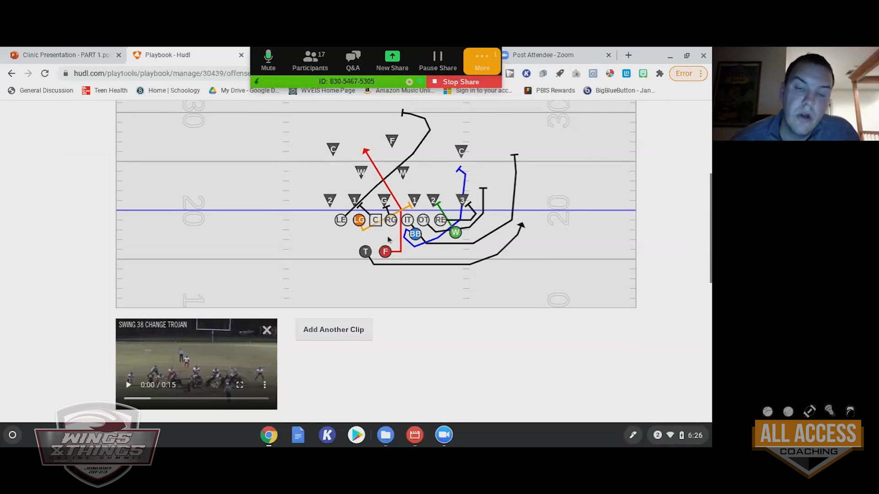Image resolution: width=879 pixels, height=494 pixels.
Task: Switch to Clinic Presentation tab
Action: tap(62, 55)
